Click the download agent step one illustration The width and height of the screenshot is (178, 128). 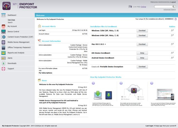103,95
